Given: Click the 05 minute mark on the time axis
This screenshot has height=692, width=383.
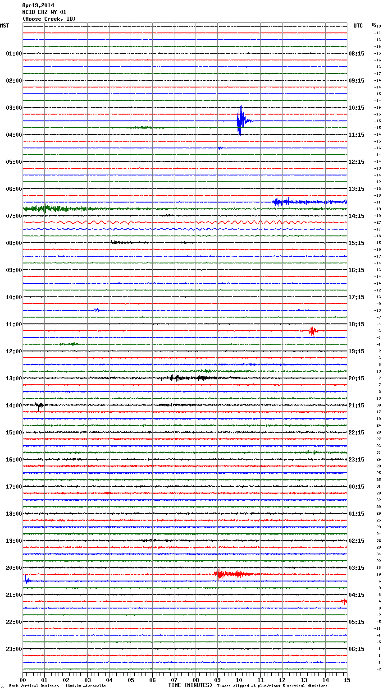Looking at the screenshot, I should (131, 680).
